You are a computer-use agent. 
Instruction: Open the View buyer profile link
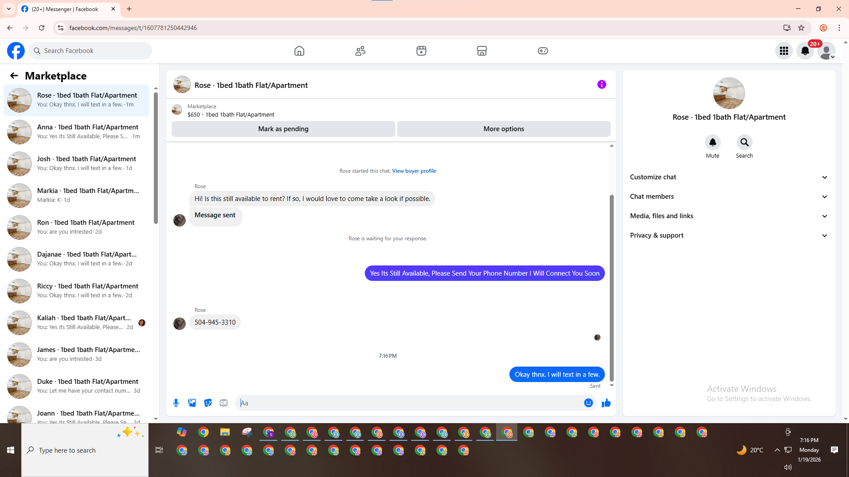(414, 171)
